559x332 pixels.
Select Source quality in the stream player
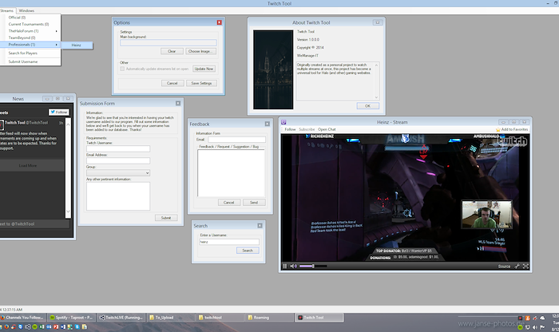(x=504, y=266)
